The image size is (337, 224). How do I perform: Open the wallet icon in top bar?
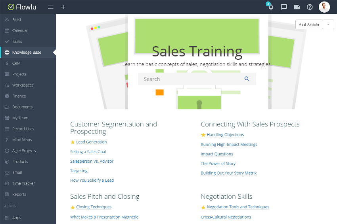tap(297, 7)
